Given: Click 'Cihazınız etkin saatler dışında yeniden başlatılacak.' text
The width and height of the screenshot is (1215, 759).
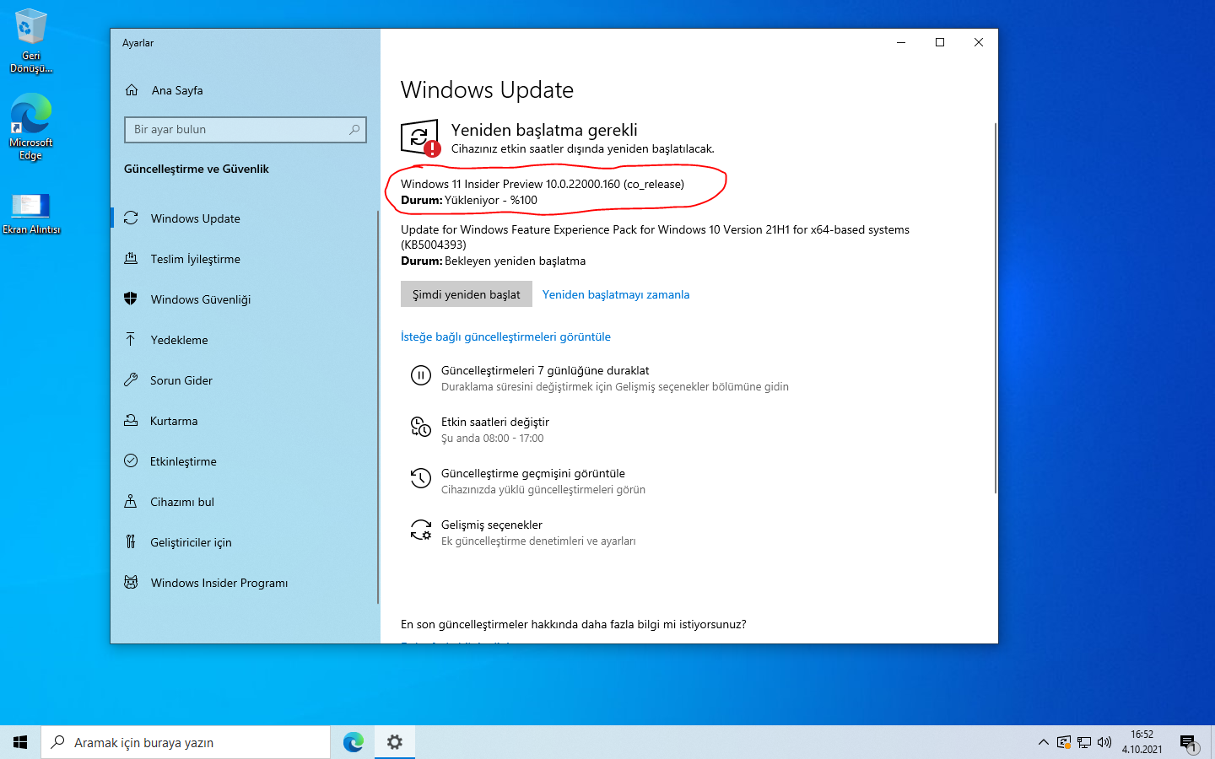Looking at the screenshot, I should [x=583, y=149].
